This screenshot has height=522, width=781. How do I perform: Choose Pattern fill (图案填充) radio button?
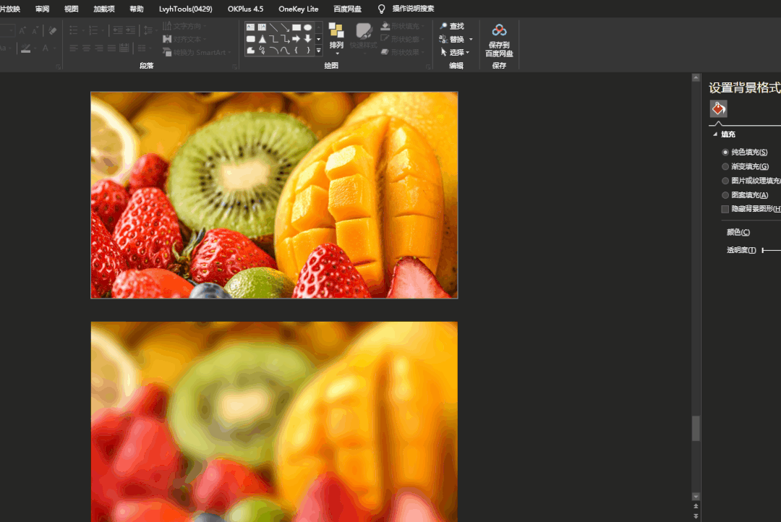725,195
